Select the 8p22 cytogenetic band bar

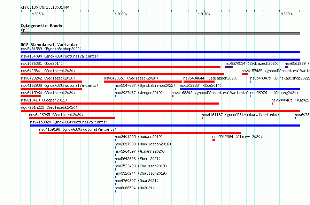(x=160, y=34)
